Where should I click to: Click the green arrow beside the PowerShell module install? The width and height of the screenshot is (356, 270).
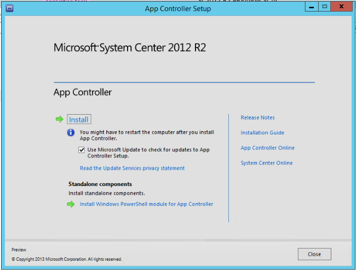pos(71,204)
